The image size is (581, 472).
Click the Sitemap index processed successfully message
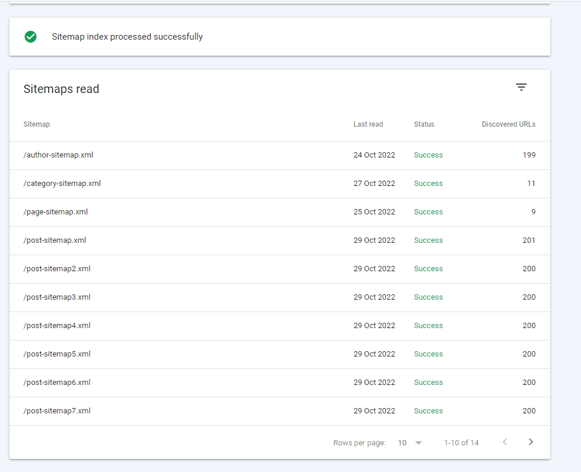click(127, 37)
